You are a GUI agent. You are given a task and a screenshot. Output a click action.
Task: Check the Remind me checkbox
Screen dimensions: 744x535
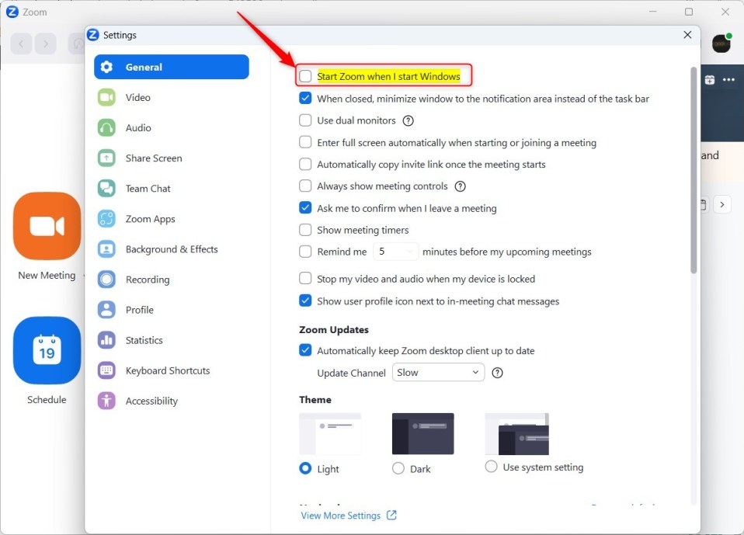click(305, 252)
